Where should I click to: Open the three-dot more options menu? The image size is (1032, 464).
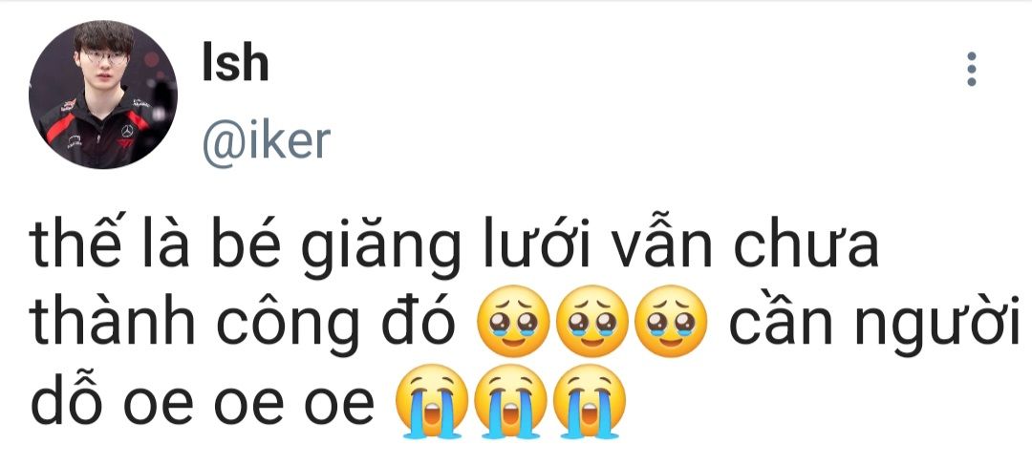pyautogui.click(x=972, y=69)
